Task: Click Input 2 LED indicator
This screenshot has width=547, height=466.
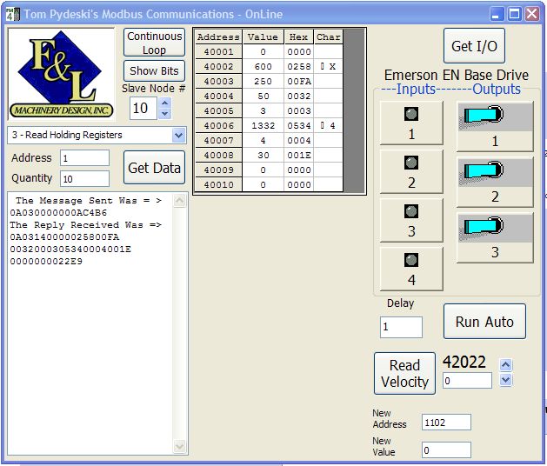Action: point(411,163)
